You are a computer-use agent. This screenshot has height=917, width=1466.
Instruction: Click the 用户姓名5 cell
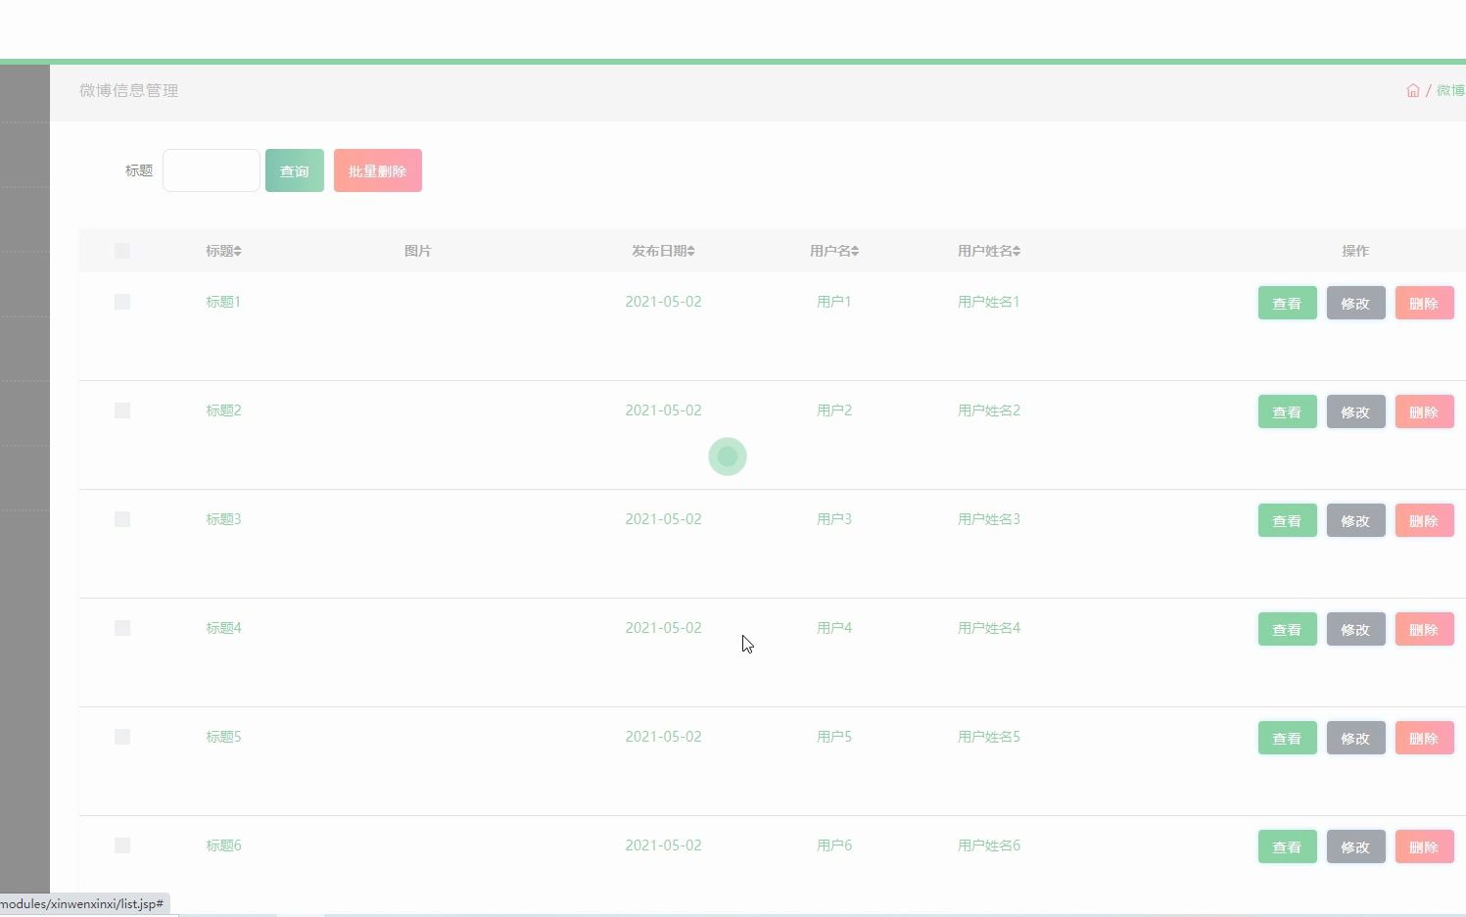pyautogui.click(x=989, y=737)
